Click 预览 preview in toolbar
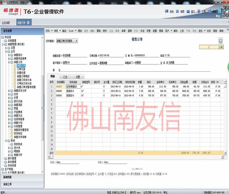This screenshot has height=194, width=229. click(x=56, y=31)
